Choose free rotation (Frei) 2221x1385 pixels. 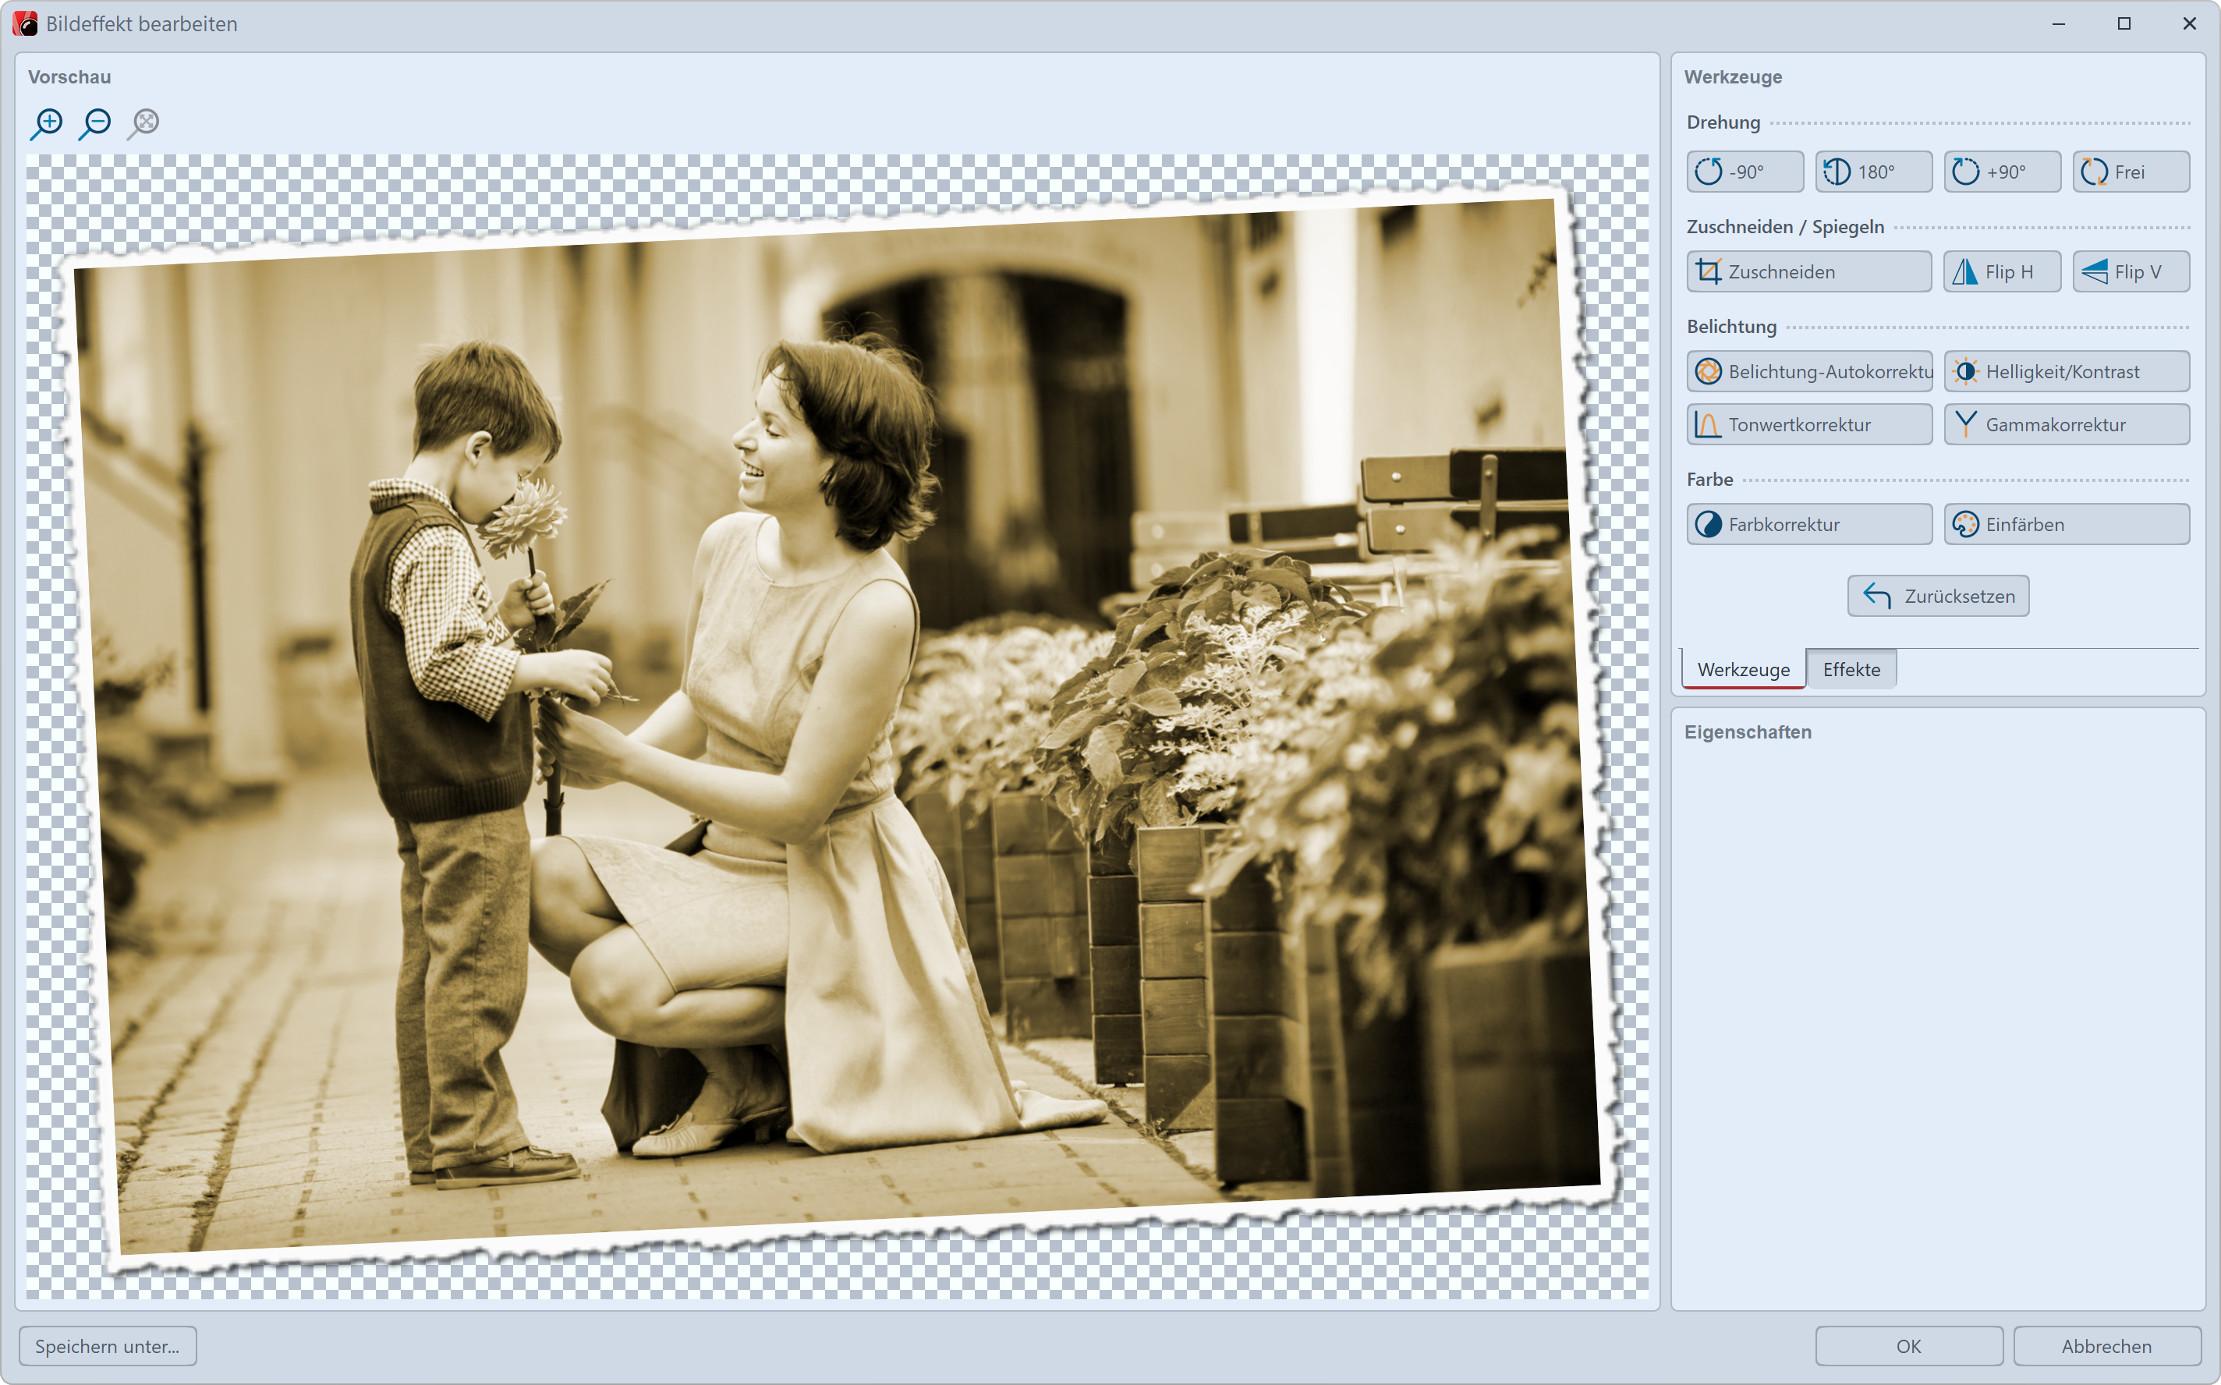[2131, 172]
